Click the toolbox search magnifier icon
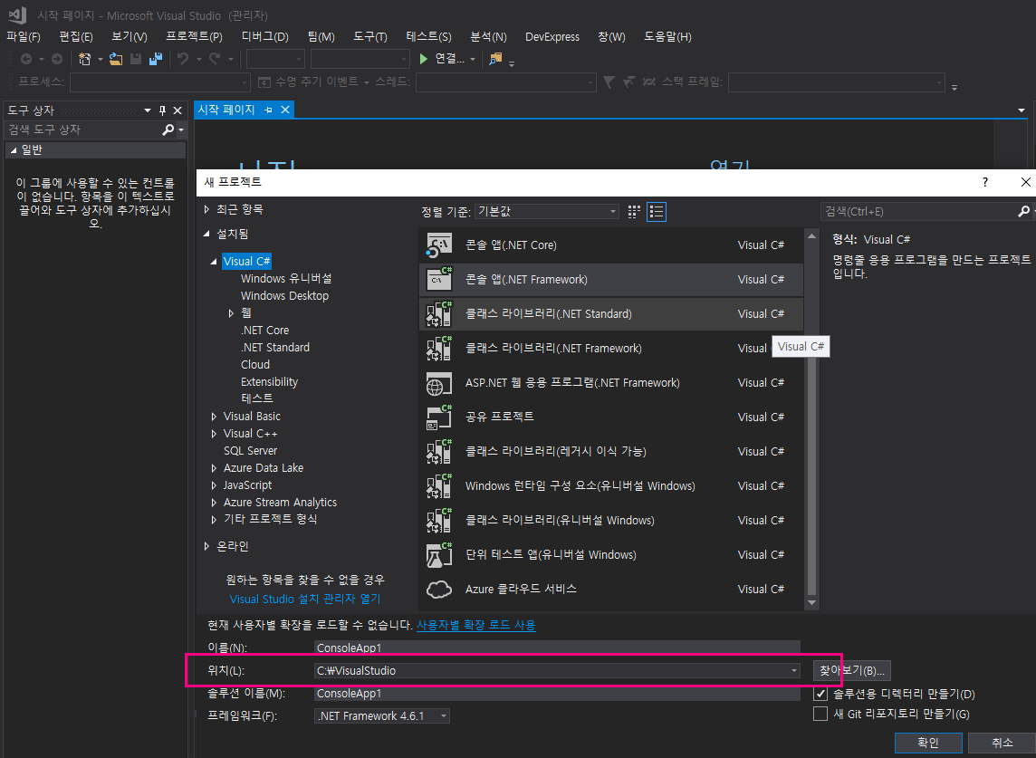 pyautogui.click(x=168, y=130)
